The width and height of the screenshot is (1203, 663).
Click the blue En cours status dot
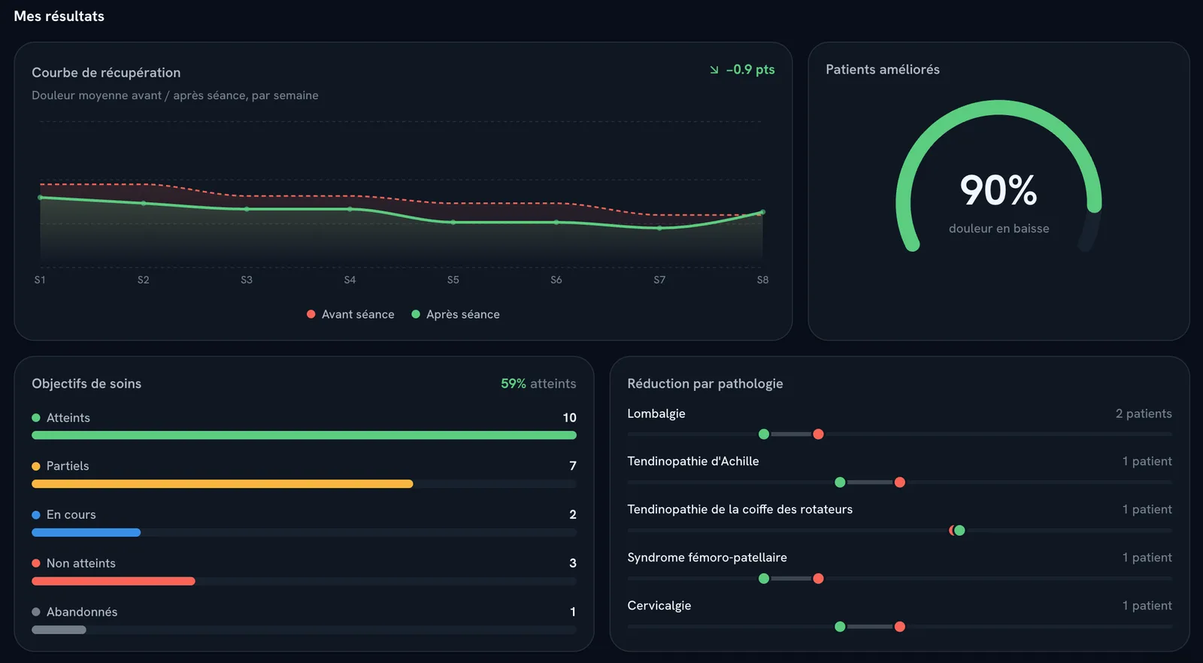coord(36,515)
